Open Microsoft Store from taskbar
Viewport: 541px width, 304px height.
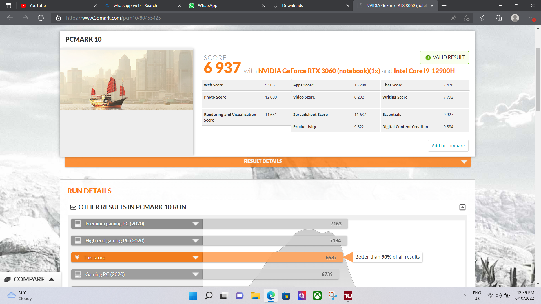pos(286,296)
